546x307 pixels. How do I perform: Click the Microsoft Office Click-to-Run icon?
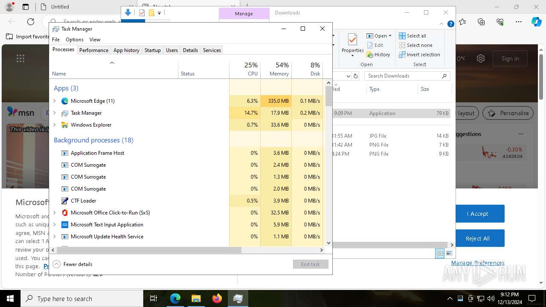point(65,213)
